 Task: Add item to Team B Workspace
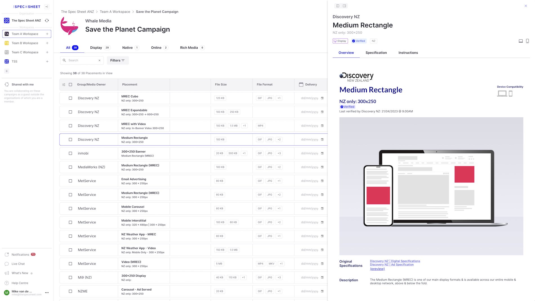tap(47, 43)
